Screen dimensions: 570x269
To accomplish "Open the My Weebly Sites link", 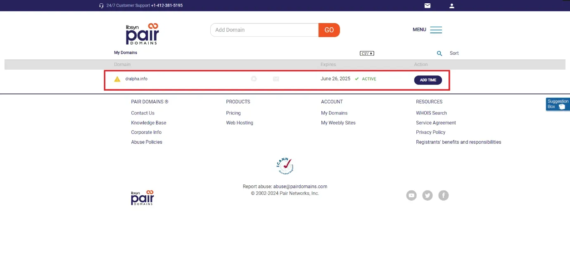I will coord(338,123).
